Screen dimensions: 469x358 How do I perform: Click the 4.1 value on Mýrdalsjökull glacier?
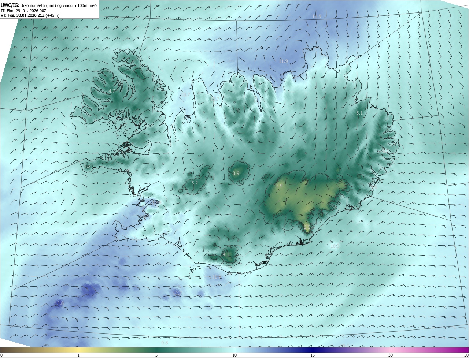(x=226, y=254)
